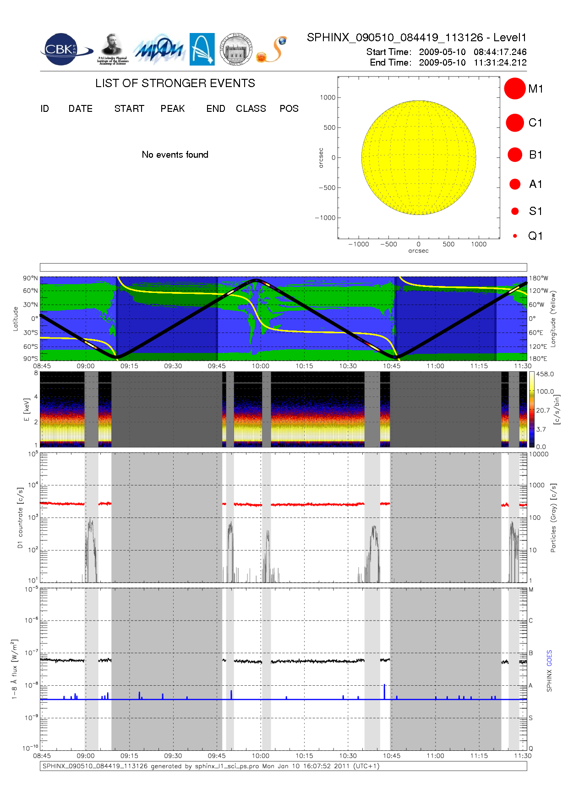Click the 60°S latitude label
Image resolution: width=568 pixels, height=804 pixels.
click(31, 347)
